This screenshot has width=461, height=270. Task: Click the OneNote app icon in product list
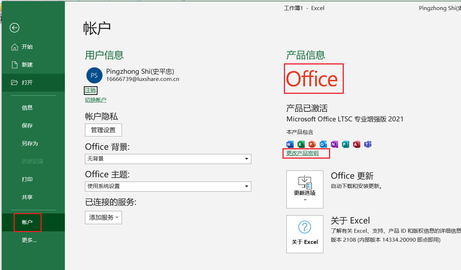pyautogui.click(x=334, y=144)
